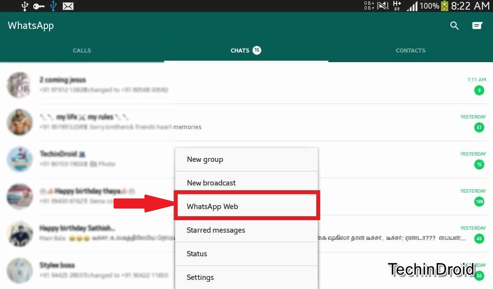Switch to the CALLS tab
Image resolution: width=493 pixels, height=289 pixels.
[x=82, y=50]
